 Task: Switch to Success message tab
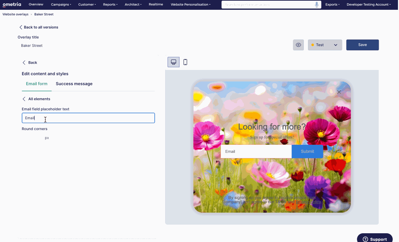74,84
